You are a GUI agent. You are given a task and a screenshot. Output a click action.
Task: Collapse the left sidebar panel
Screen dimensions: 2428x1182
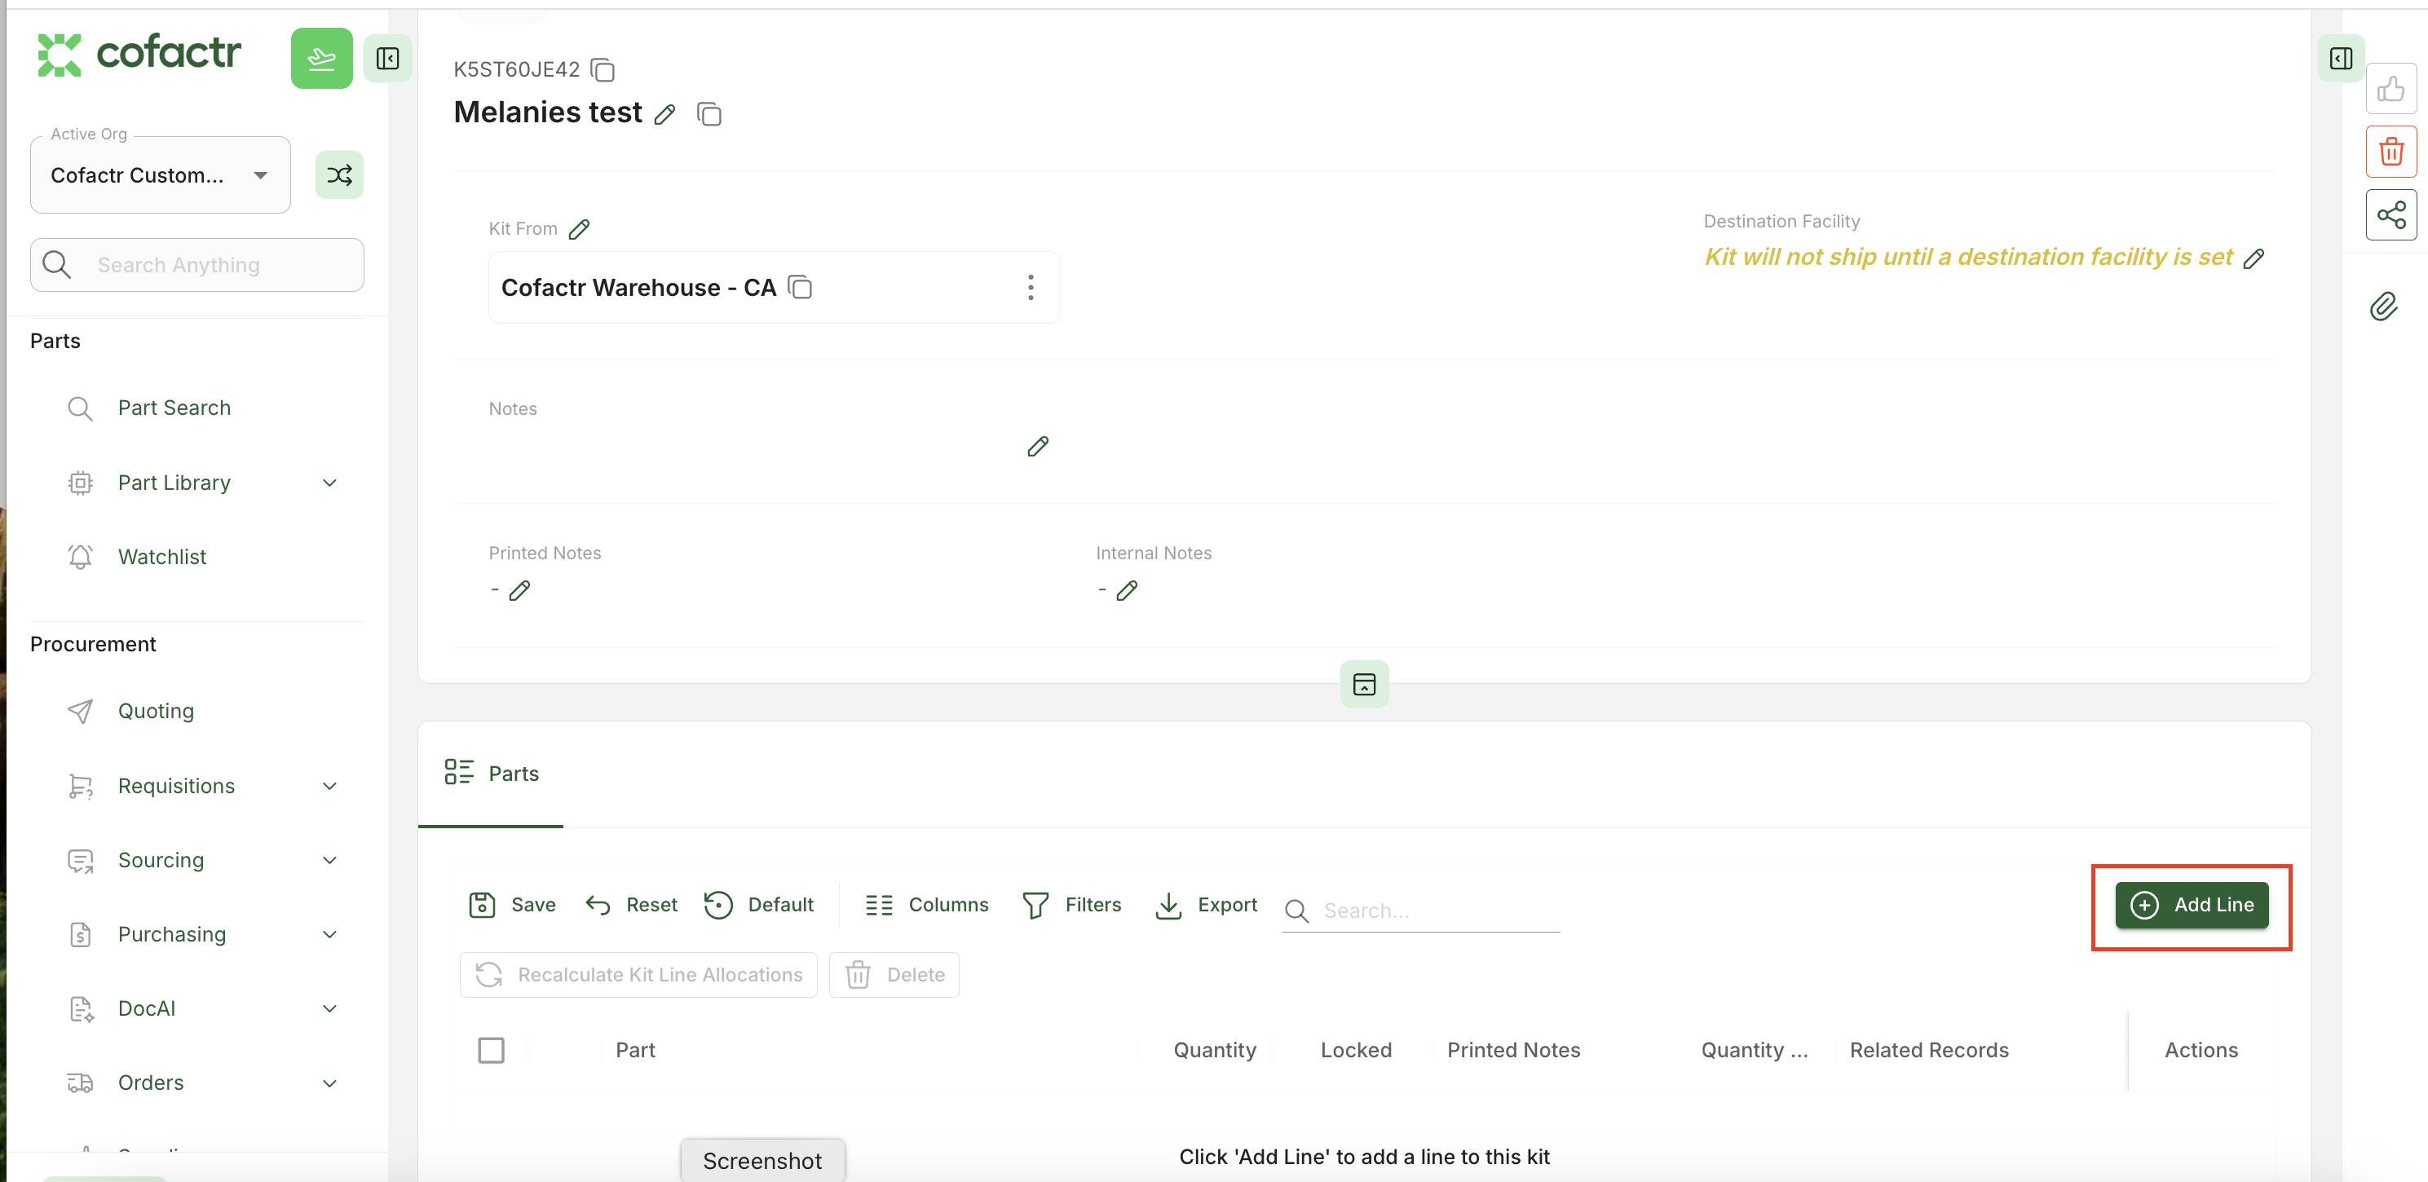tap(387, 59)
